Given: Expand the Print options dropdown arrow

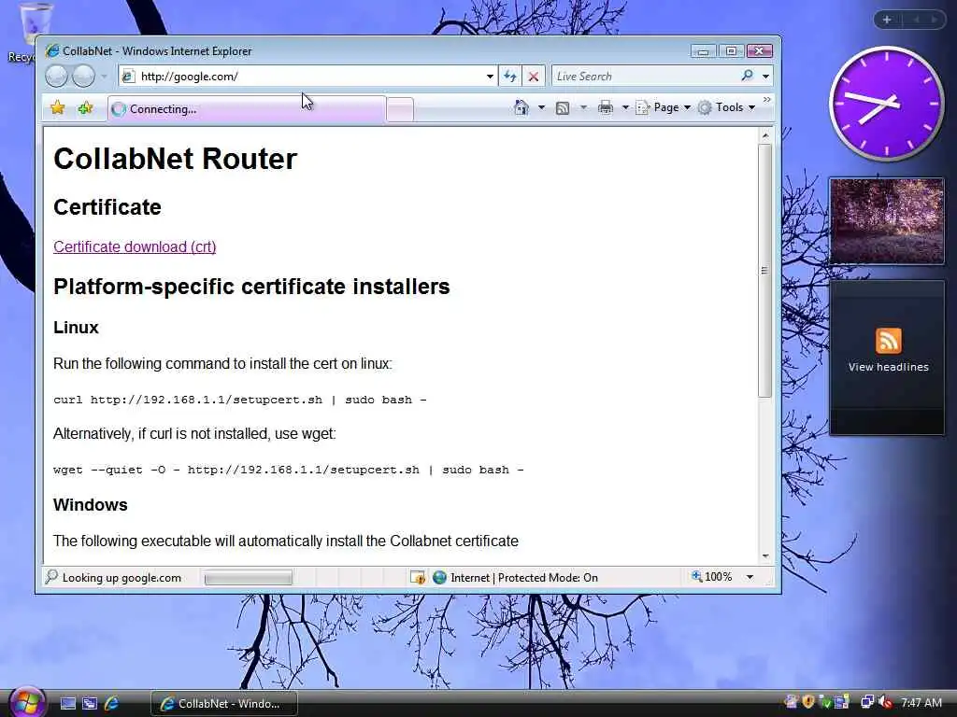Looking at the screenshot, I should pos(625,108).
